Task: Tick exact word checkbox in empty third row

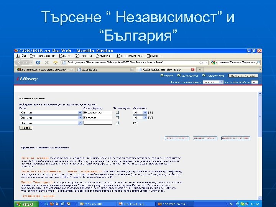Action: coord(117,123)
